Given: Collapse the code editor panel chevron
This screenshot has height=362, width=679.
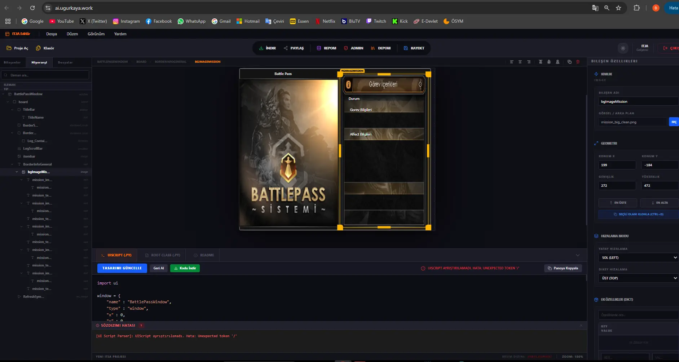Looking at the screenshot, I should (x=578, y=255).
